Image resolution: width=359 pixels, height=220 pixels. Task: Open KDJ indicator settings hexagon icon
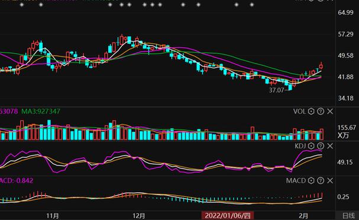click(311, 146)
